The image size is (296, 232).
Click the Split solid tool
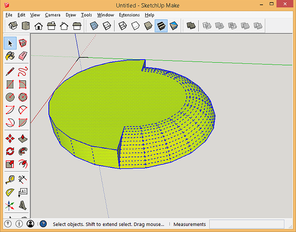point(258,26)
